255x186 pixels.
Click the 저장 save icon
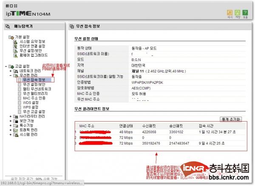click(238, 13)
